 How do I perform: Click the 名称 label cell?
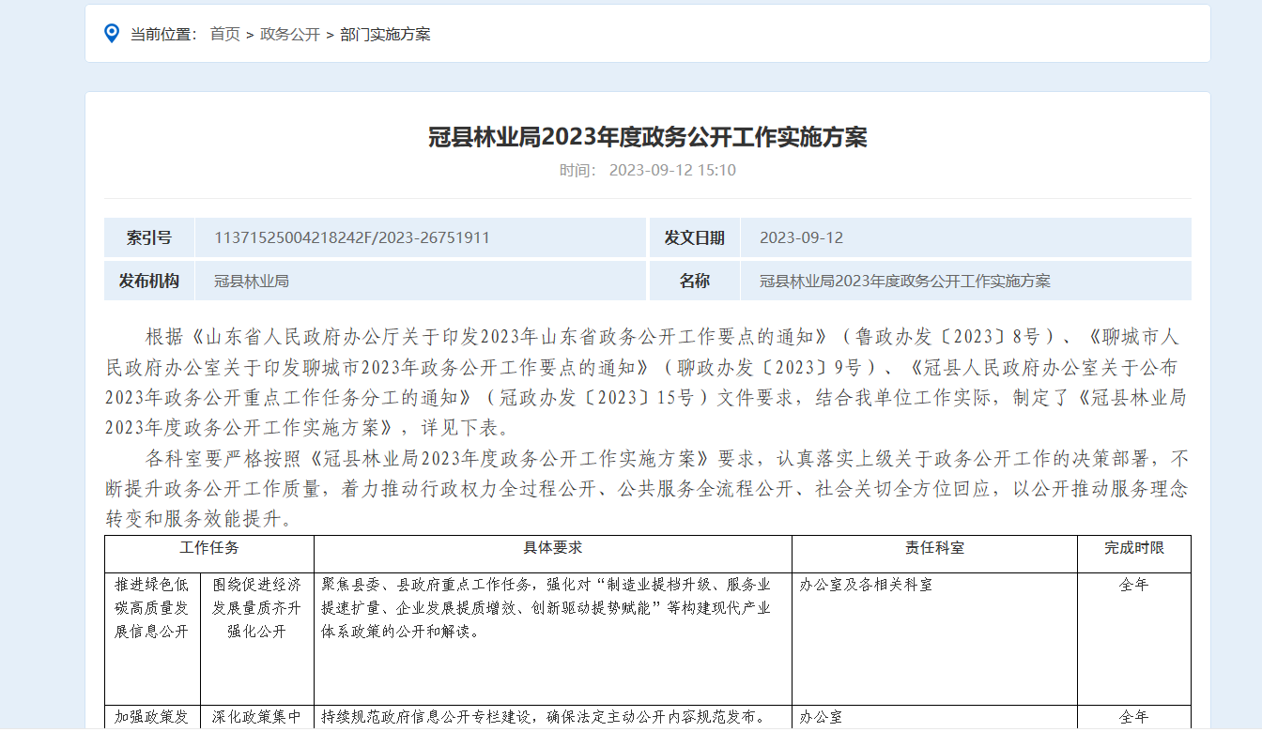coord(695,281)
